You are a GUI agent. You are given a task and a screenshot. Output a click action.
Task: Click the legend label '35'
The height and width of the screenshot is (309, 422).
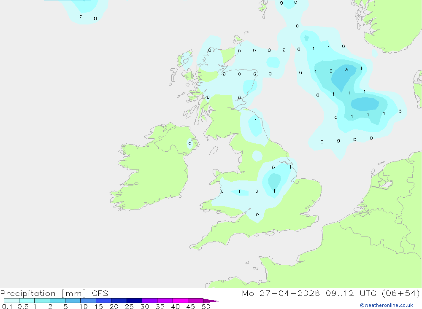coord(160,306)
